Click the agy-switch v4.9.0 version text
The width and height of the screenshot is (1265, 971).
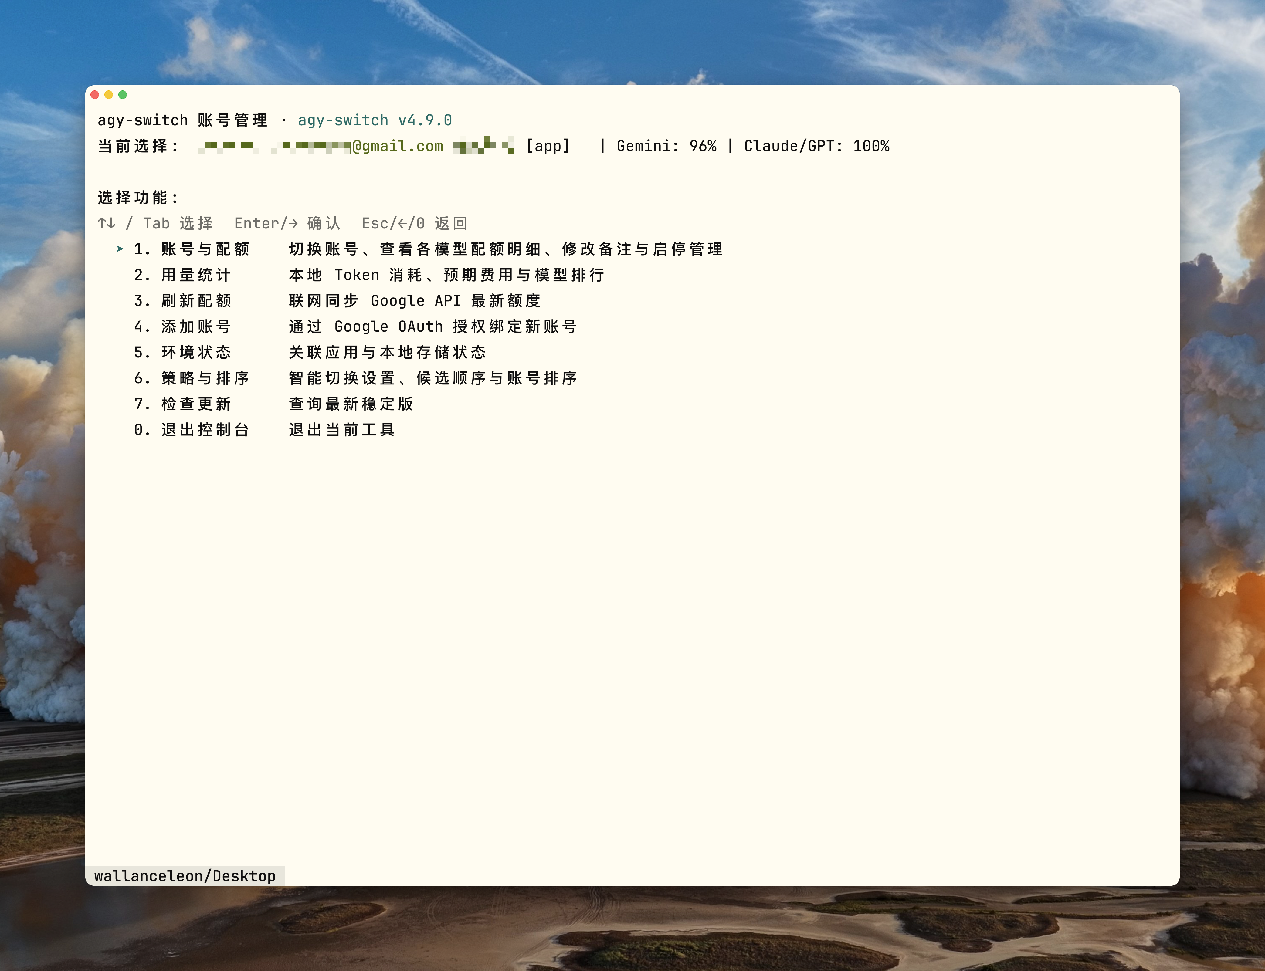click(x=375, y=120)
